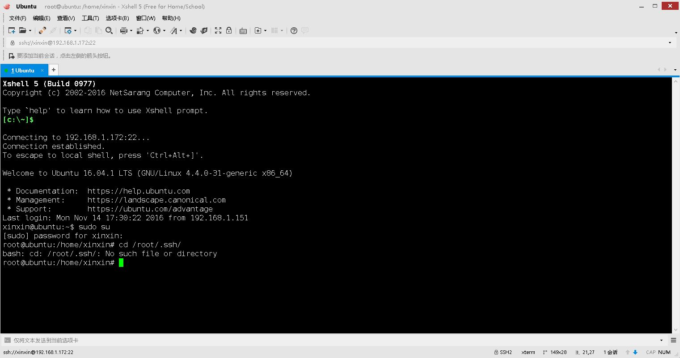The width and height of the screenshot is (680, 358).
Task: Click the New tab plus-page icon
Action: tap(258, 30)
